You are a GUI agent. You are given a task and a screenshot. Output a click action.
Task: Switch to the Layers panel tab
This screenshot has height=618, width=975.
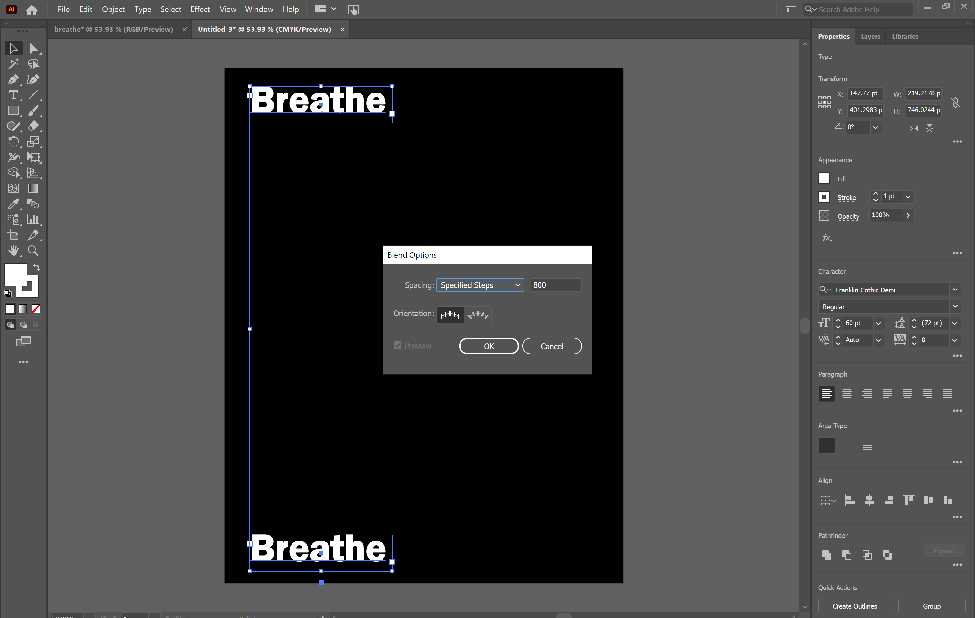click(870, 36)
